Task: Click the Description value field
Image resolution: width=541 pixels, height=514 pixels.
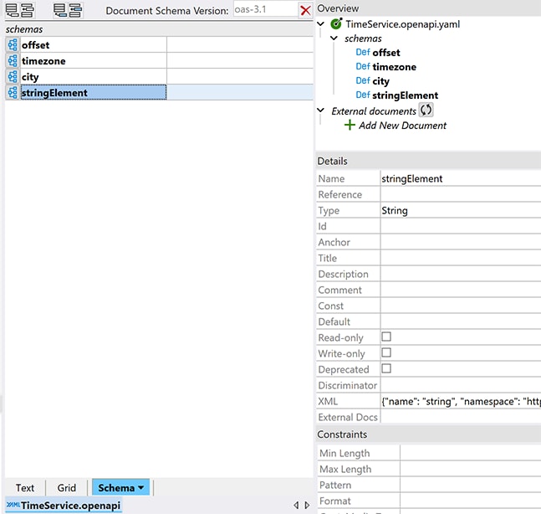Action: 461,274
